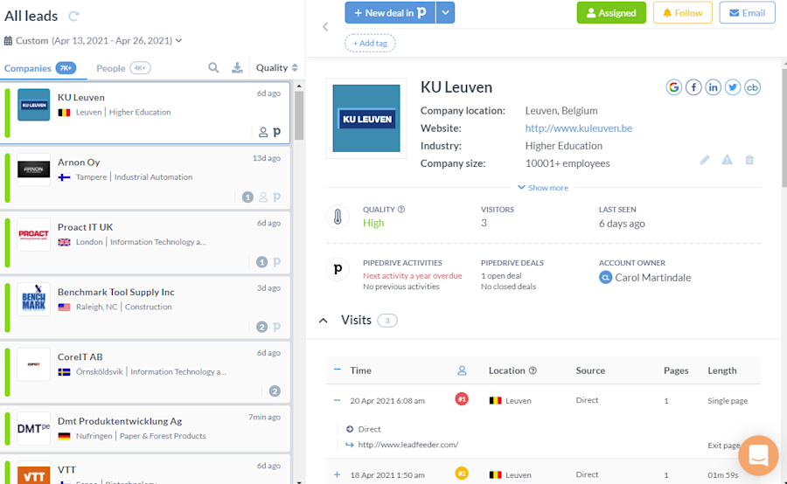
Task: Open the Twitter icon for KU Leuven
Action: [x=732, y=87]
